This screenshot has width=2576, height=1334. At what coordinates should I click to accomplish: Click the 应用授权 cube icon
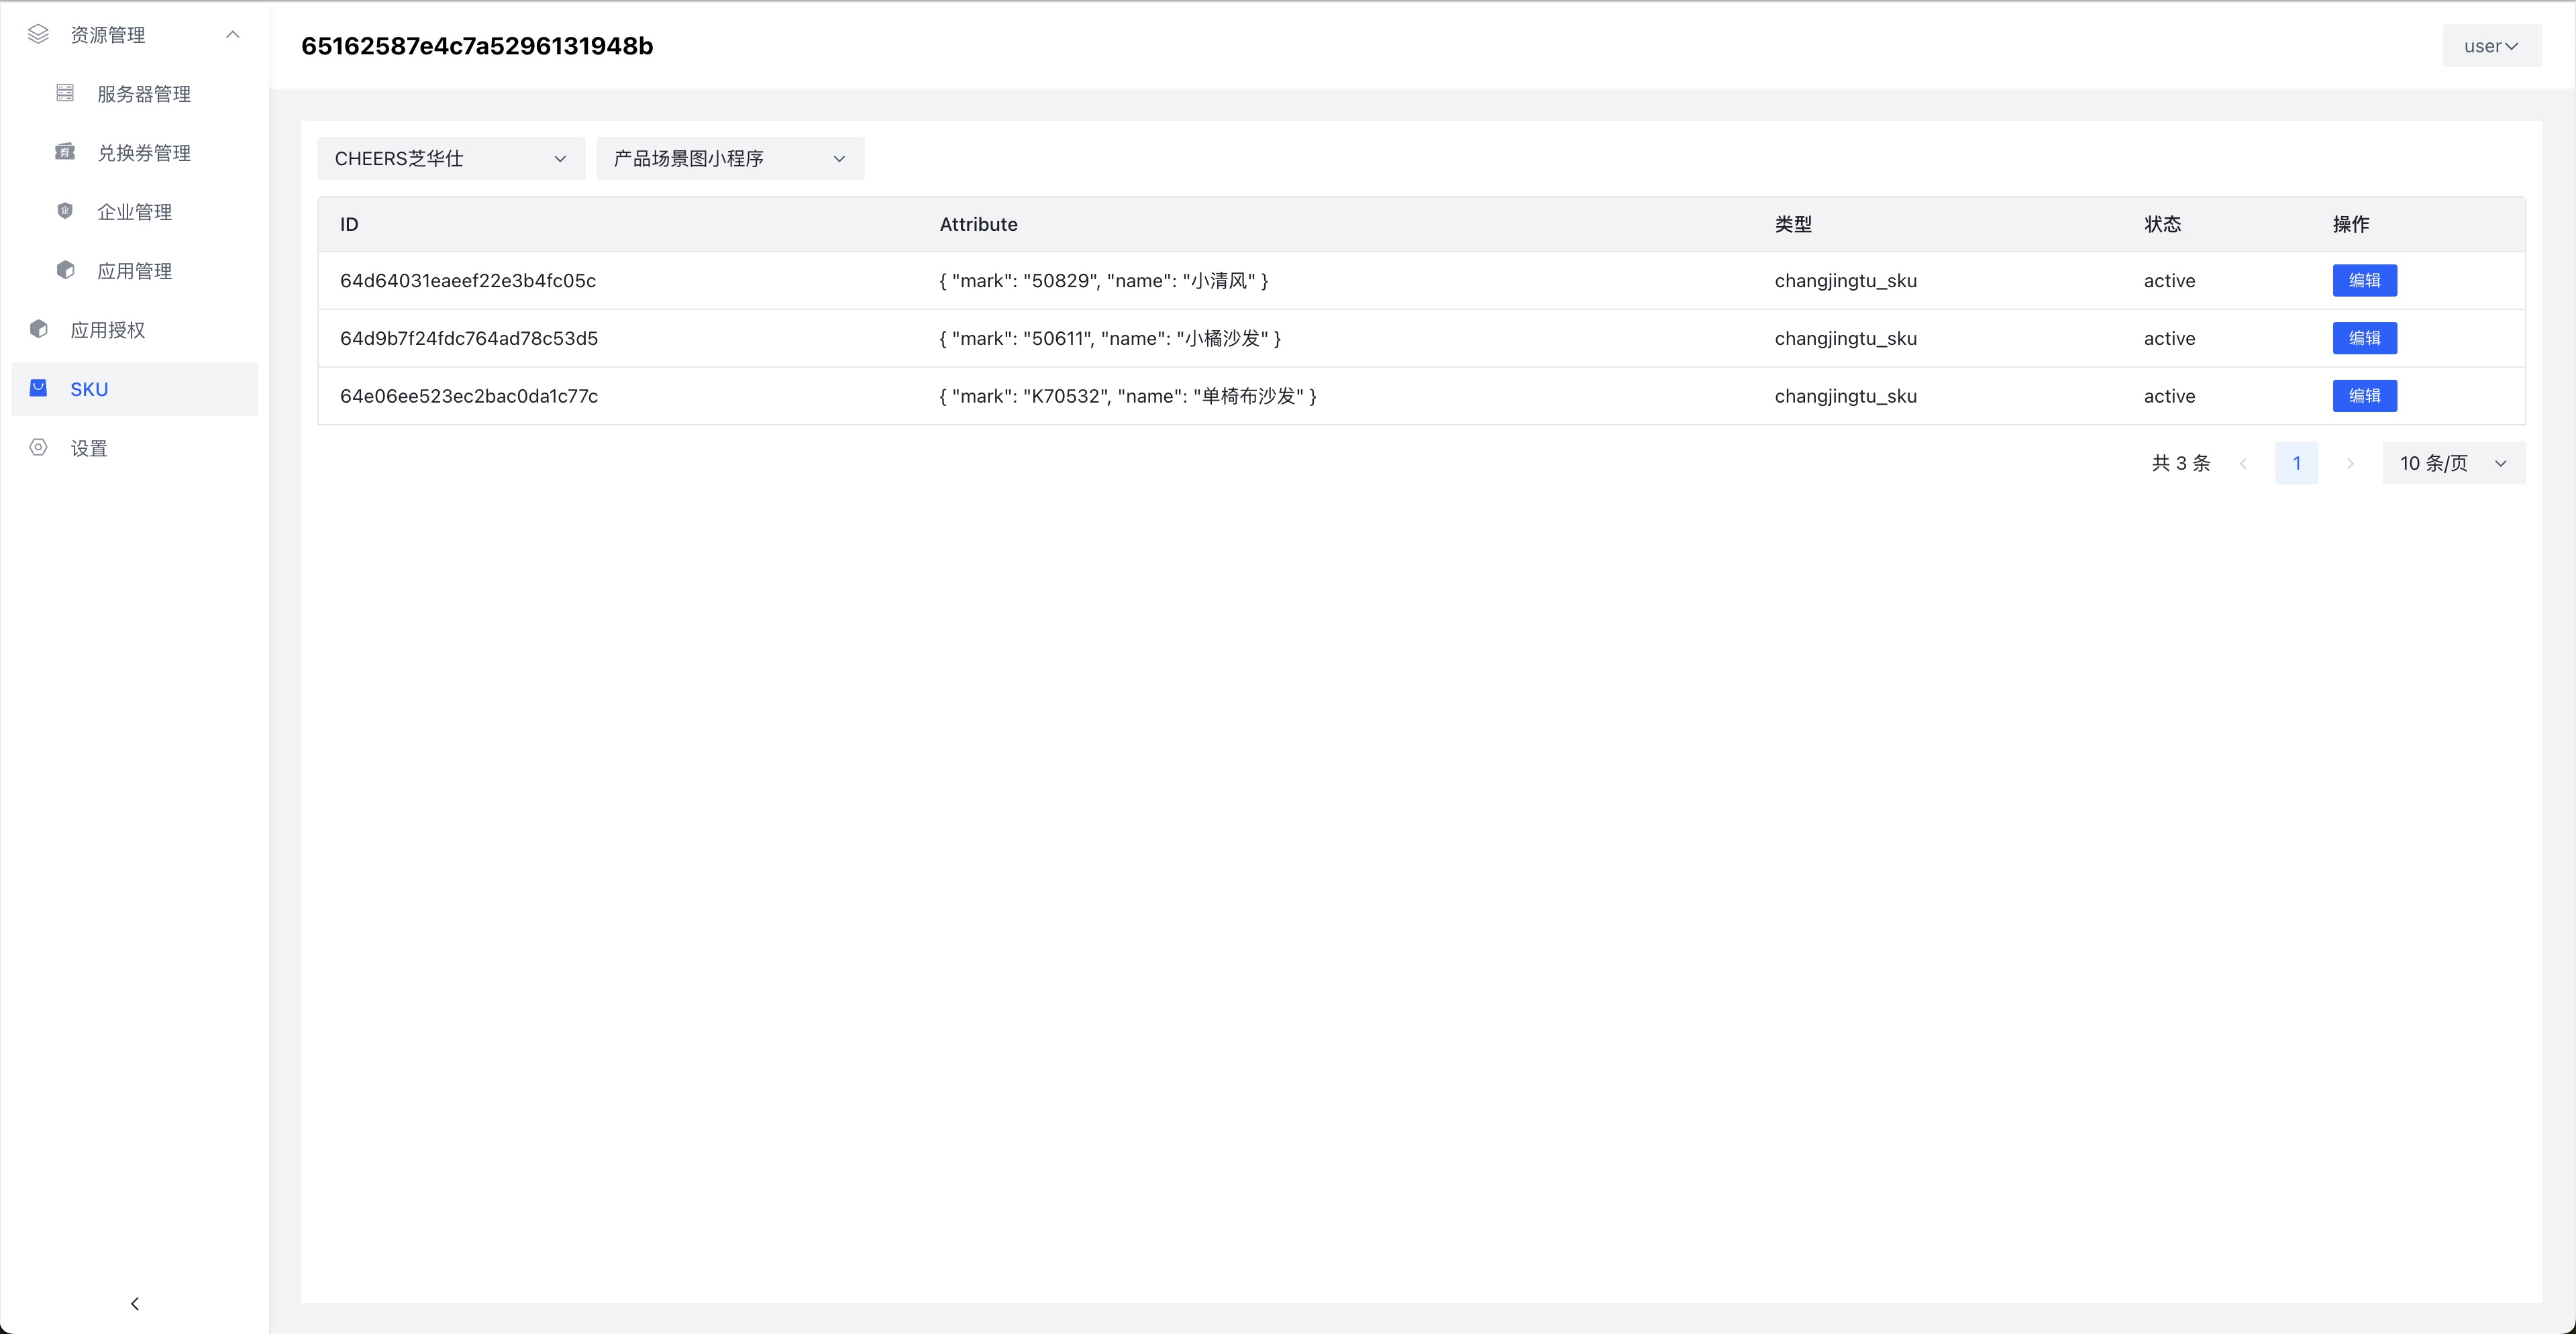pyautogui.click(x=38, y=329)
